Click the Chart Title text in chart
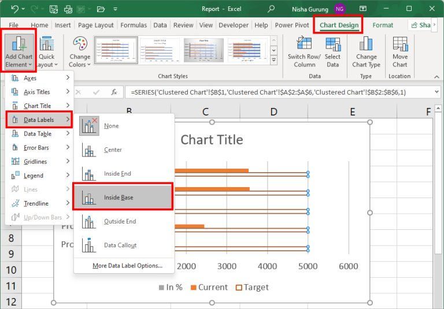 tap(212, 140)
